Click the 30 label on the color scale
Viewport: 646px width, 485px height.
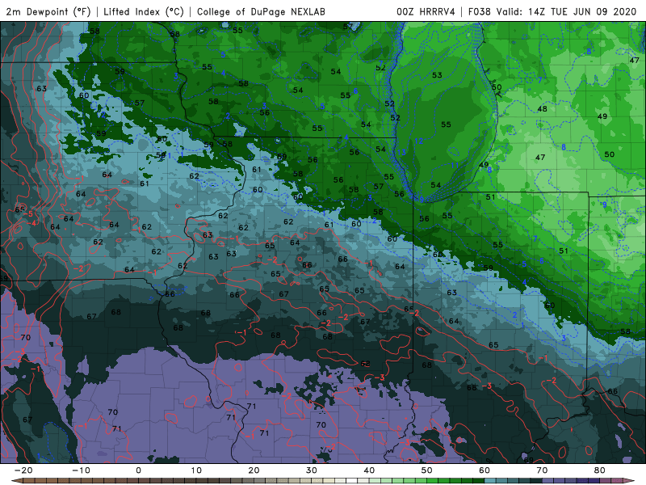(312, 470)
